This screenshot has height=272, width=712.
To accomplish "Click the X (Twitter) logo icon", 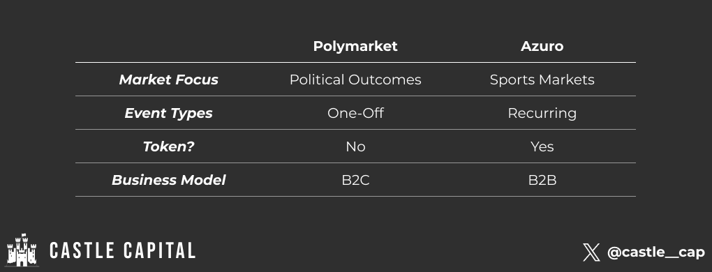I will click(x=591, y=252).
